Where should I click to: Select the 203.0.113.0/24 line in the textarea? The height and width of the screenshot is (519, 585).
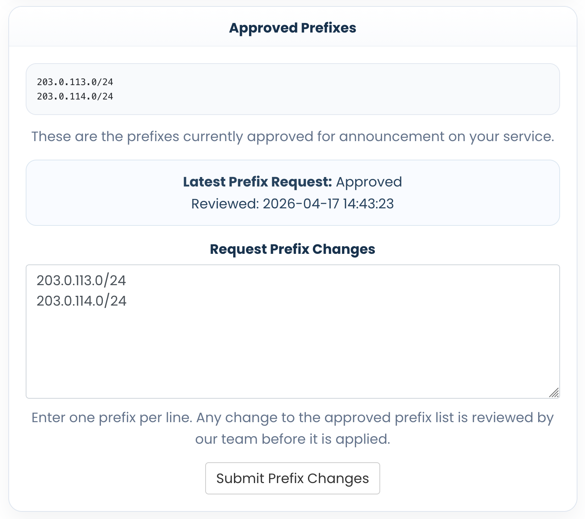pos(81,280)
